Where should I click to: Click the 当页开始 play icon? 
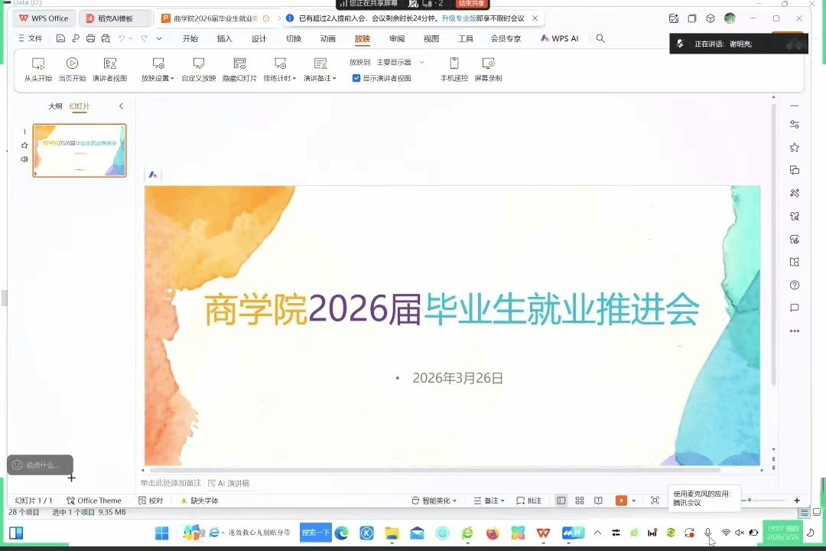[x=72, y=64]
